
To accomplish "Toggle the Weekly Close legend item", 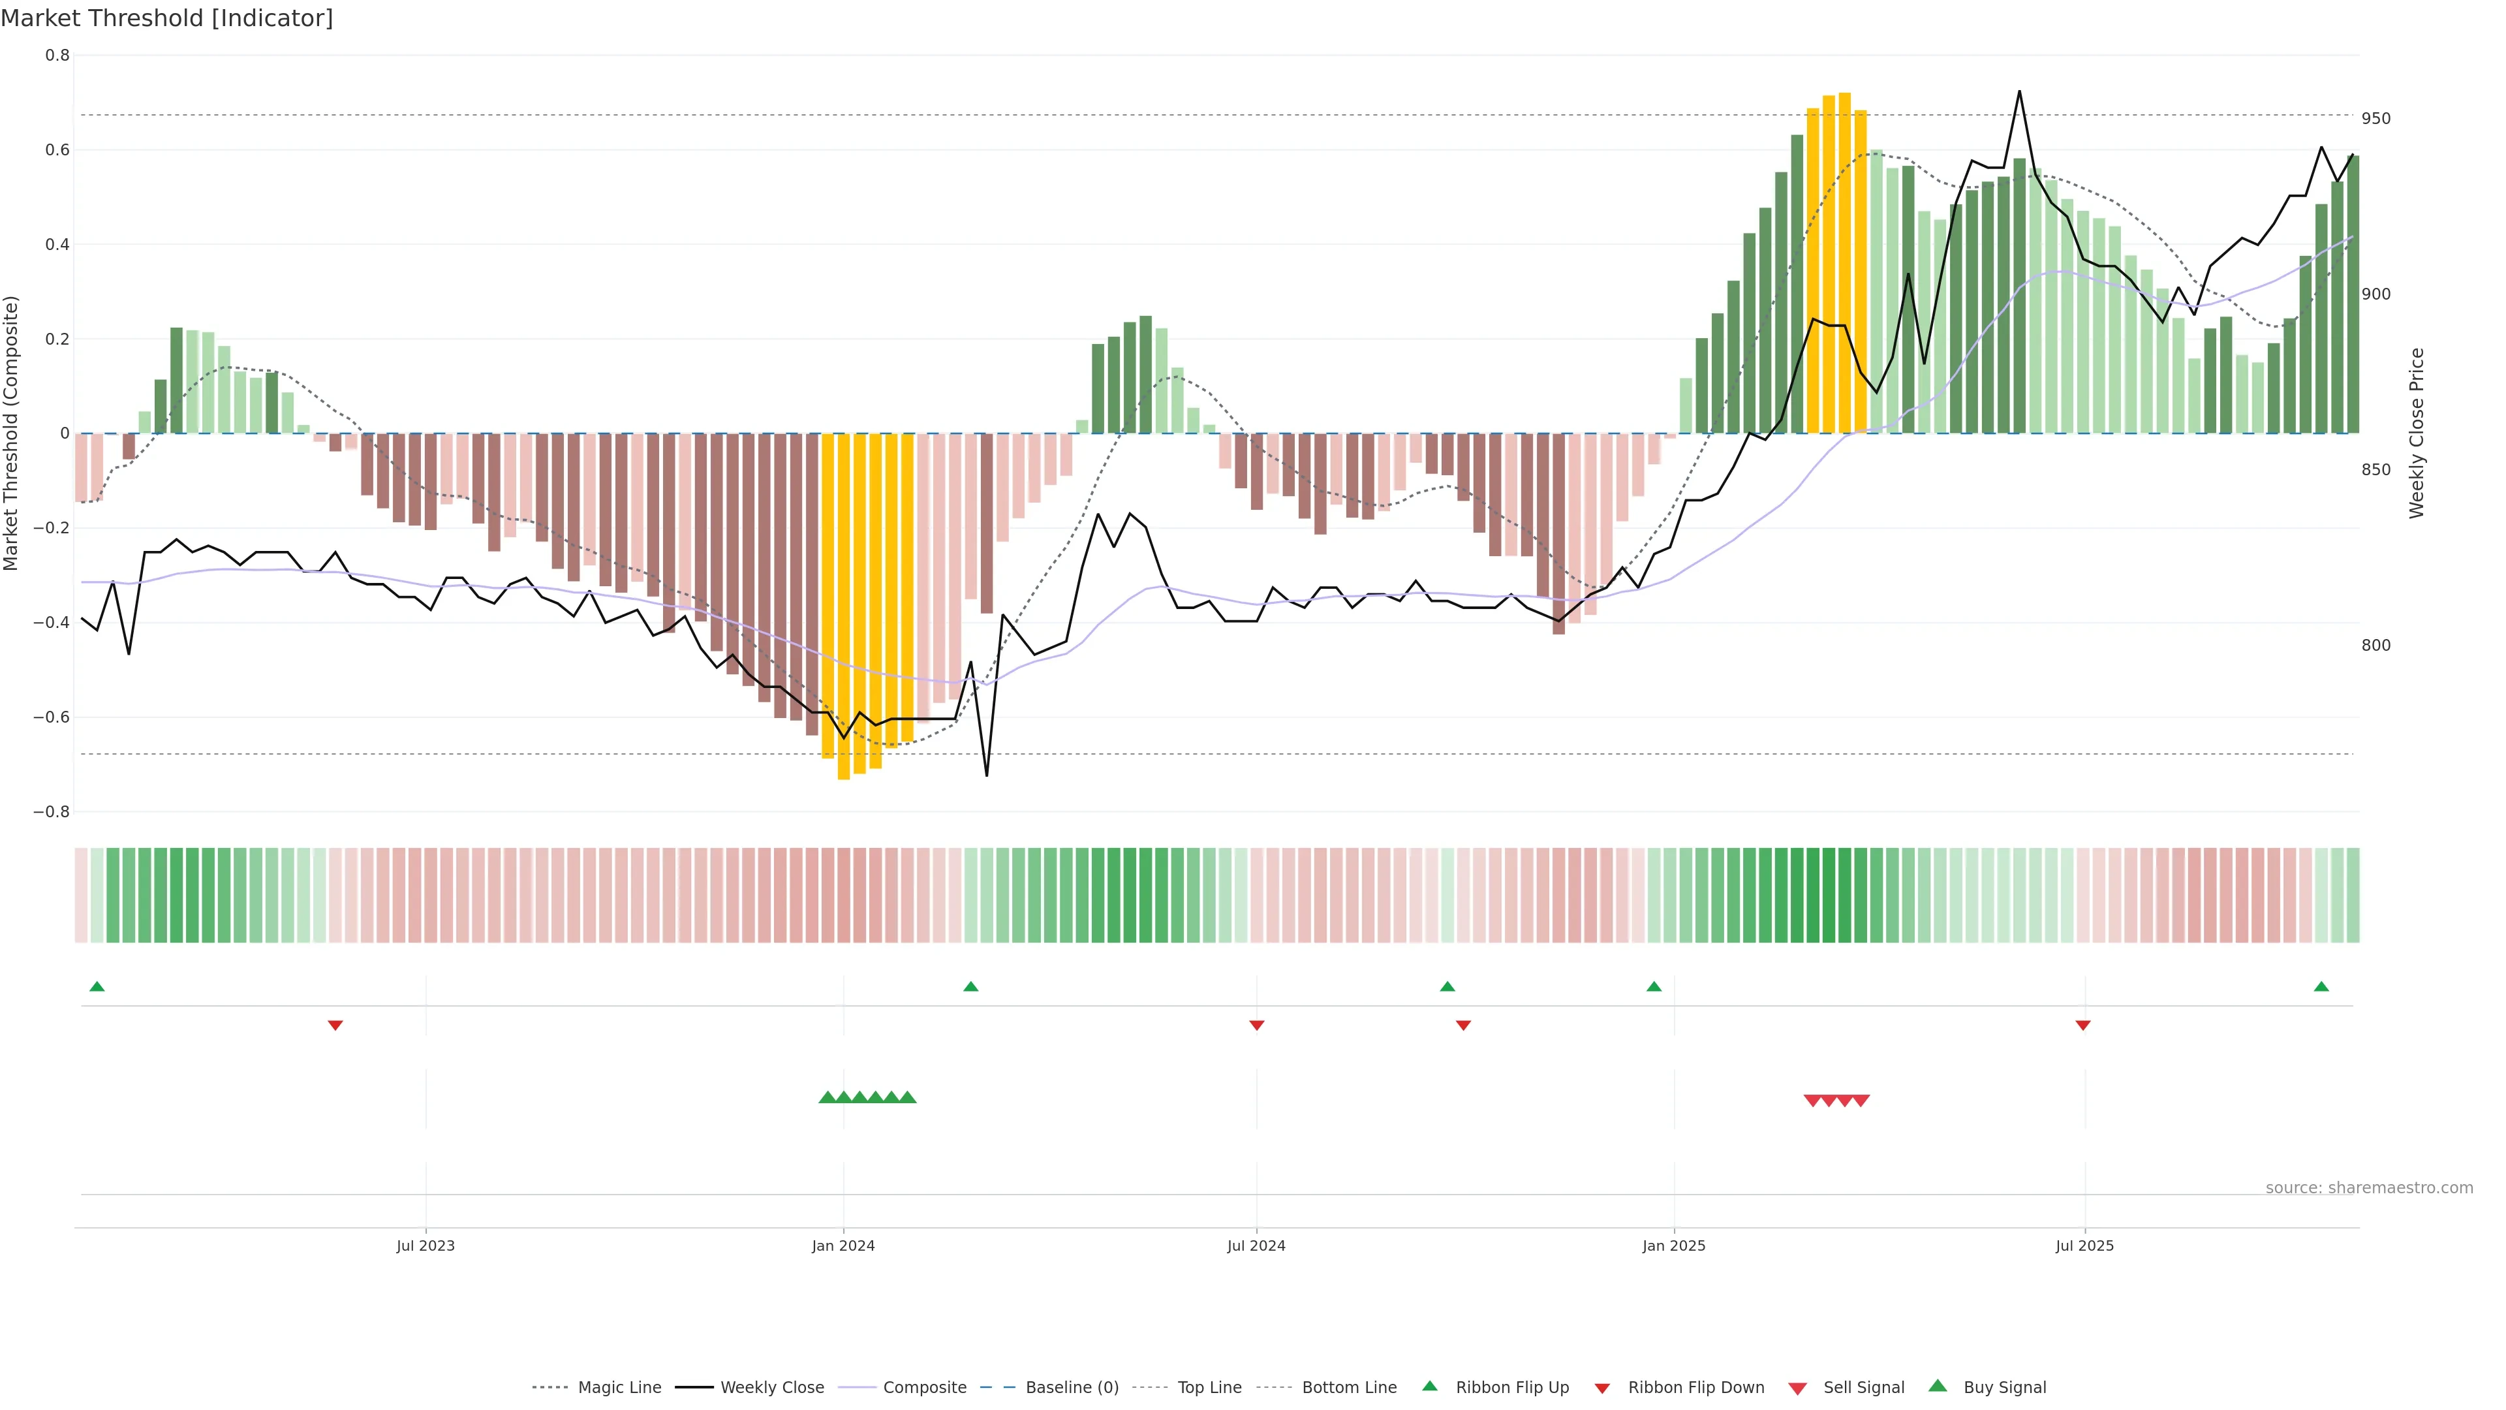I will coord(771,1388).
